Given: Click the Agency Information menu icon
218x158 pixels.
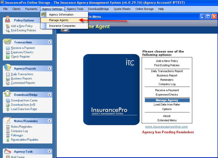Looking at the screenshot, I should pyautogui.click(x=43, y=15).
